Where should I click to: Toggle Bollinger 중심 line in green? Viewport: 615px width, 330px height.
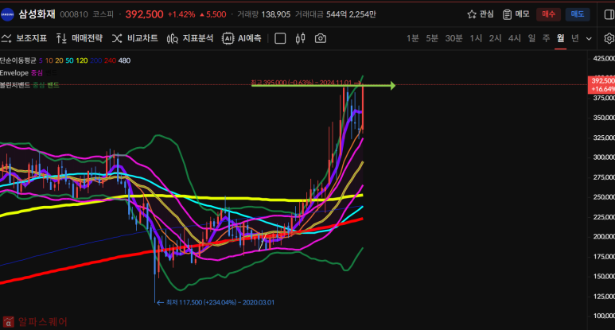coord(38,85)
